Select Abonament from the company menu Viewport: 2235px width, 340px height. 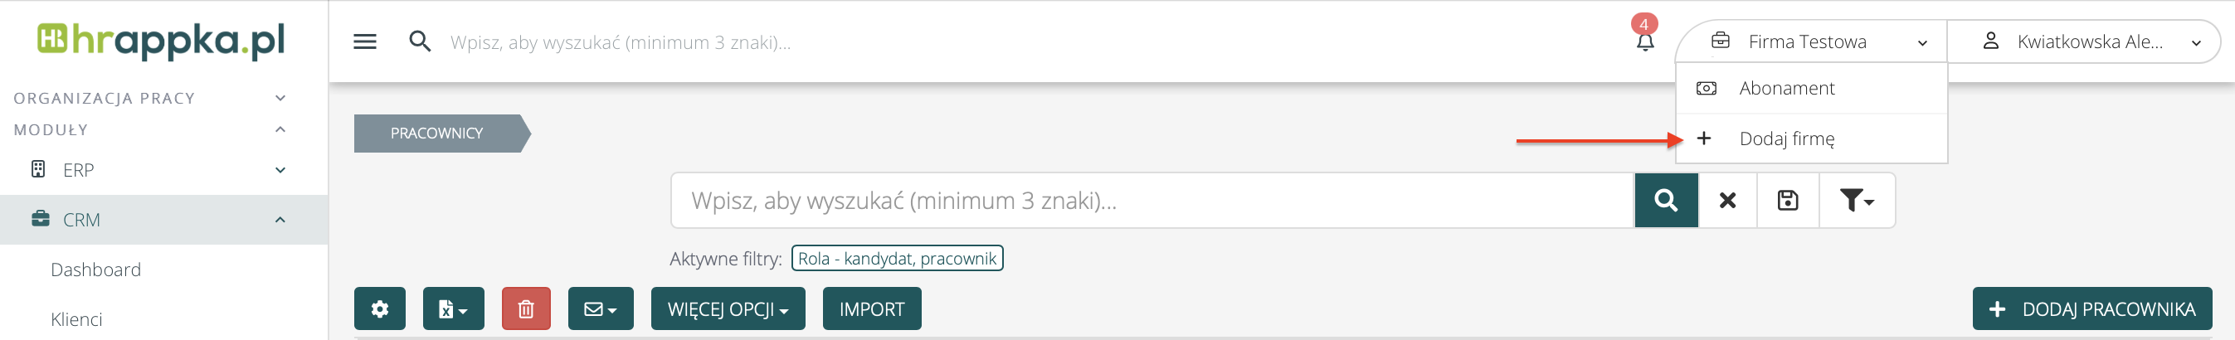click(x=1785, y=89)
